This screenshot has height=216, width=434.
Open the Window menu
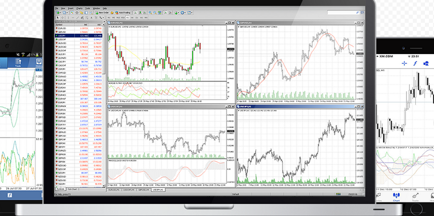(96, 8)
